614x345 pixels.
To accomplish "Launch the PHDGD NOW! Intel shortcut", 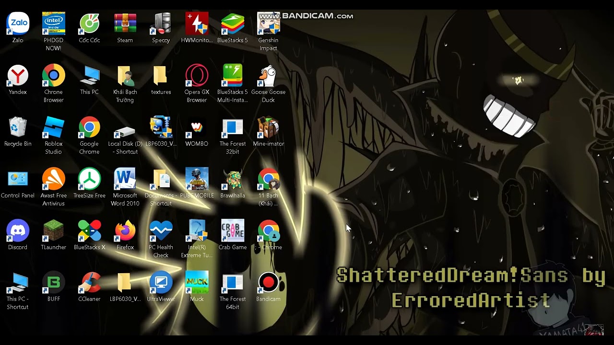I will [53, 23].
